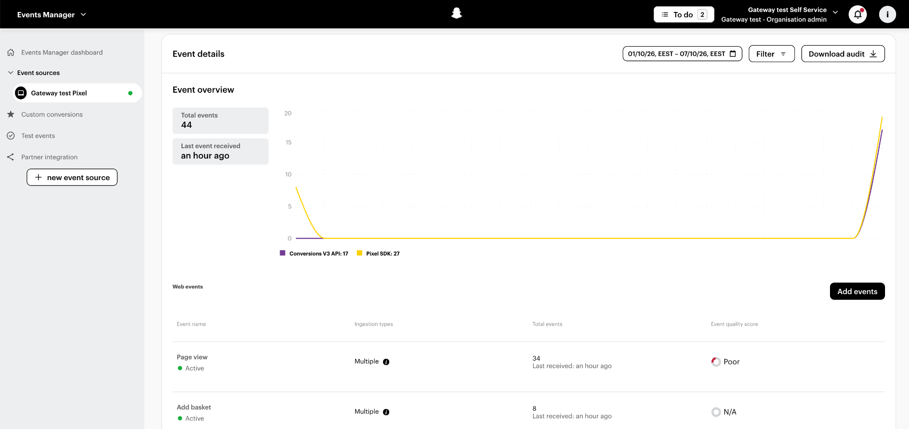909x429 pixels.
Task: Select Gateway test Pixel source
Action: tap(77, 93)
